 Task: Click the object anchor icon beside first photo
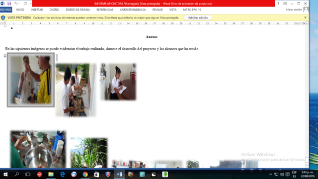tap(5, 56)
